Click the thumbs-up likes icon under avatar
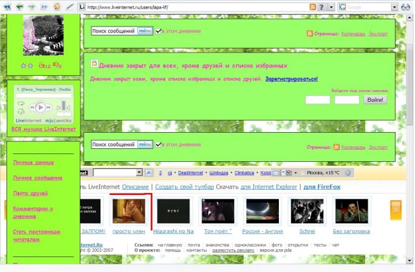The image size is (415, 272). tap(41, 65)
